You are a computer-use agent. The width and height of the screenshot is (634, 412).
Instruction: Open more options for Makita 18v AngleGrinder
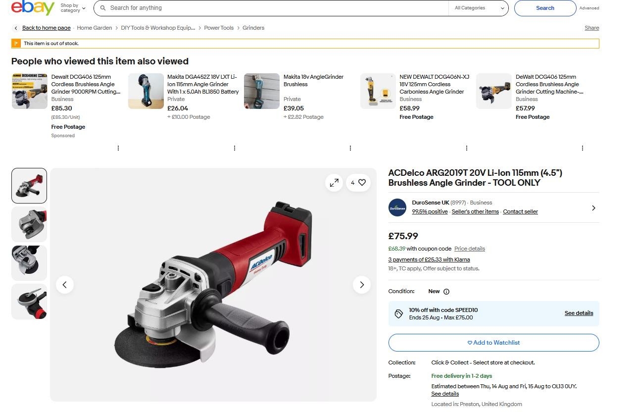[350, 148]
